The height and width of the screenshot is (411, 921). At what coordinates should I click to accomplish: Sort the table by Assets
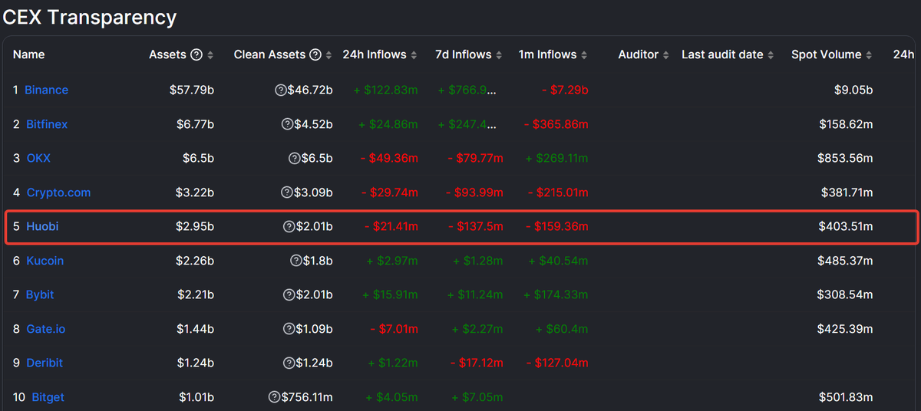[x=210, y=54]
